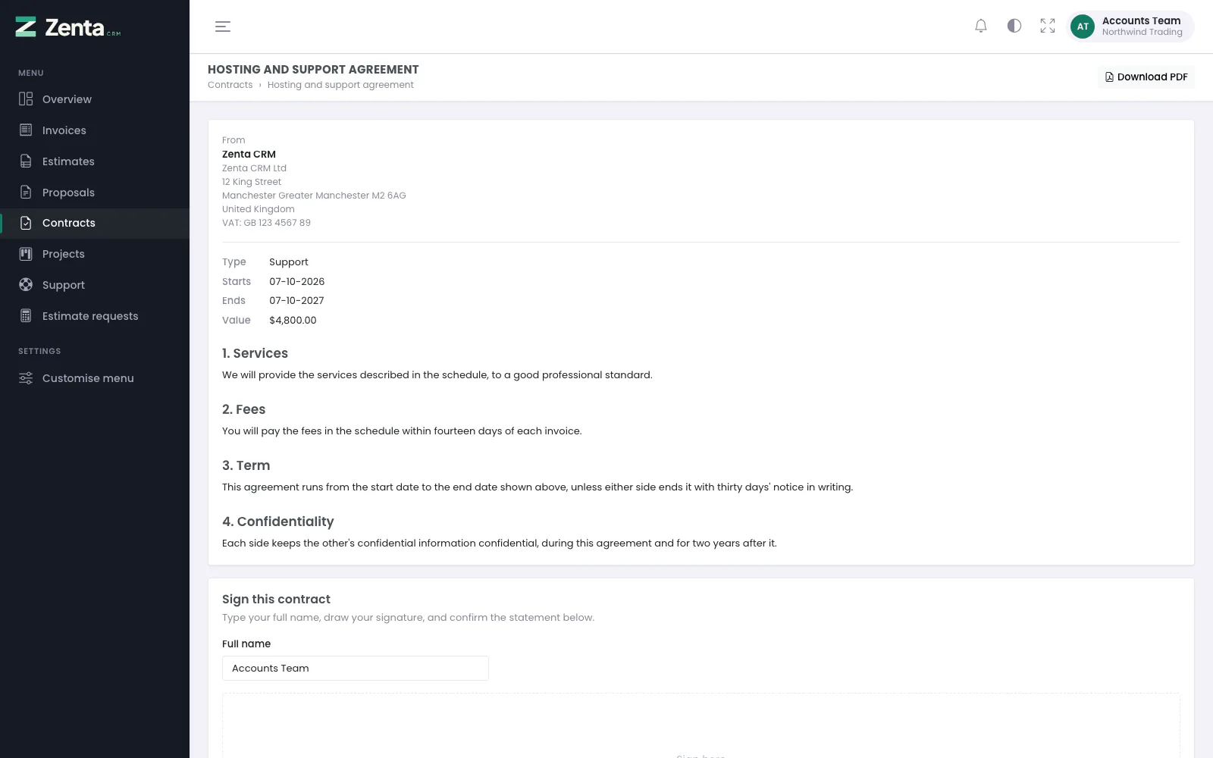1213x758 pixels.
Task: Click the signature drawing area
Action: tap(701, 725)
